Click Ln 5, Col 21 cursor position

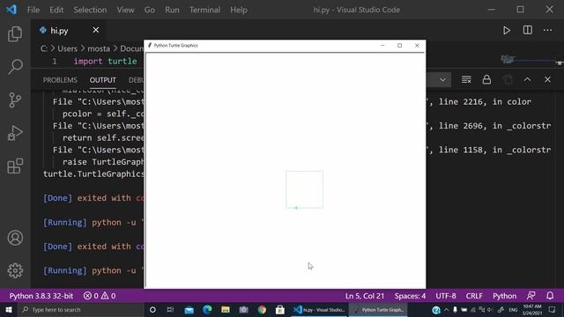[364, 296]
